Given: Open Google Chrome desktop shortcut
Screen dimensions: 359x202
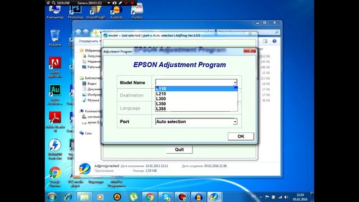Looking at the screenshot, I should (x=55, y=177).
